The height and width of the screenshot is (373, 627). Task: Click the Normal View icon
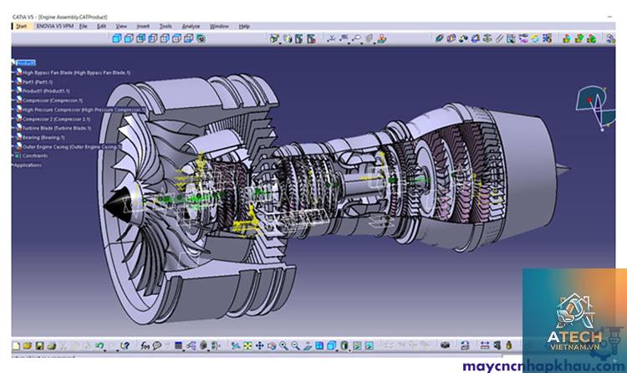(x=308, y=345)
